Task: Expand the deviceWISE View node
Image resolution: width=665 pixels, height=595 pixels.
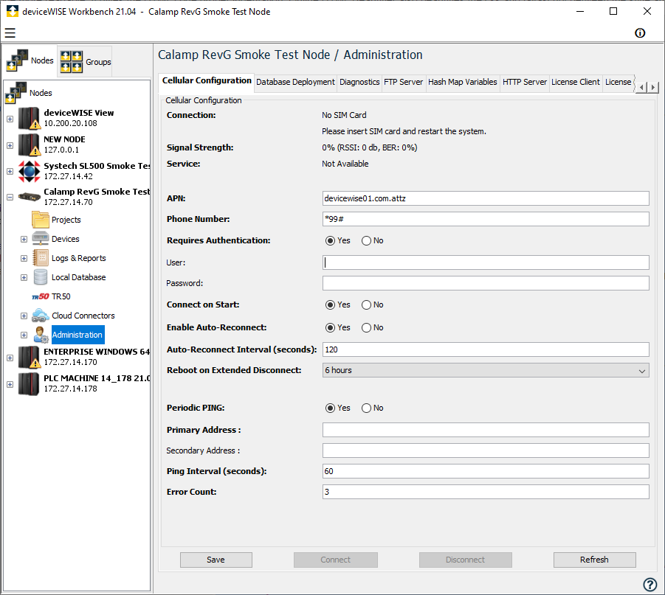Action: (10, 119)
